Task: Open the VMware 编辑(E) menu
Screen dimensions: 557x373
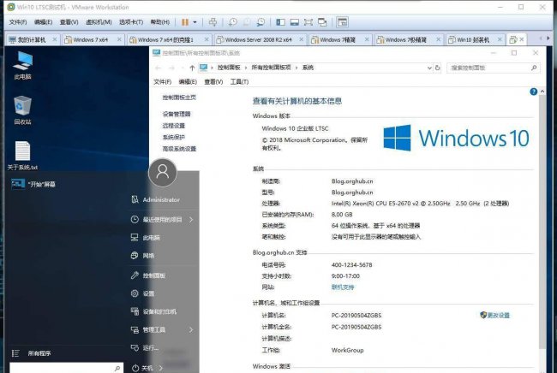Action: (43, 22)
